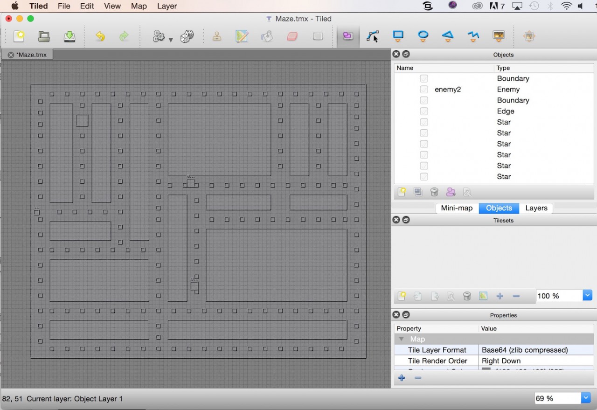Switch to the Insert Polyline tool

(473, 36)
